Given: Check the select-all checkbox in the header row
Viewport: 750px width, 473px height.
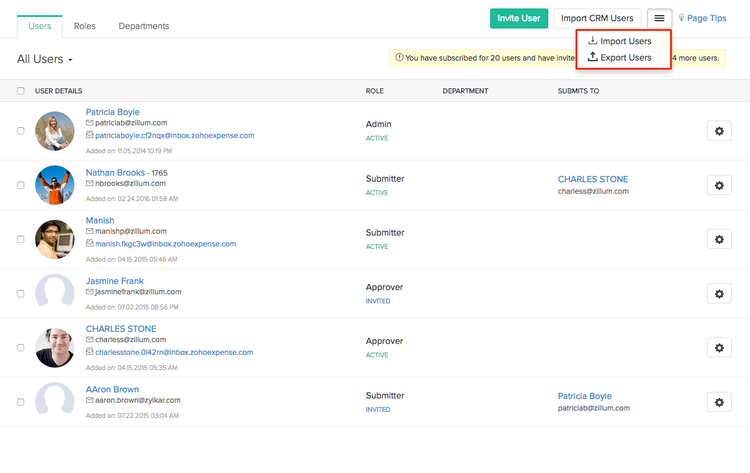Looking at the screenshot, I should click(x=21, y=90).
